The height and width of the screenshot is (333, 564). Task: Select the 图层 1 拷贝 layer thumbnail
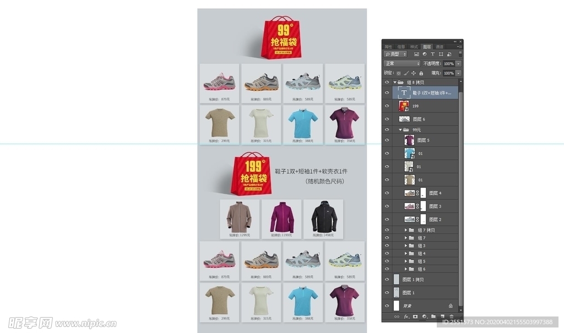(397, 280)
